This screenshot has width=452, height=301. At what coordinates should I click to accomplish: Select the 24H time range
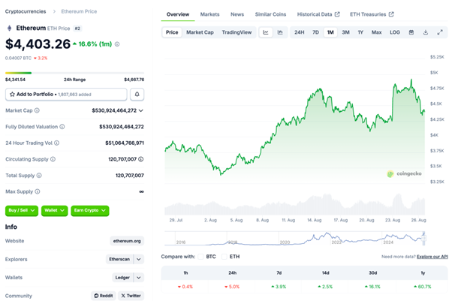300,32
